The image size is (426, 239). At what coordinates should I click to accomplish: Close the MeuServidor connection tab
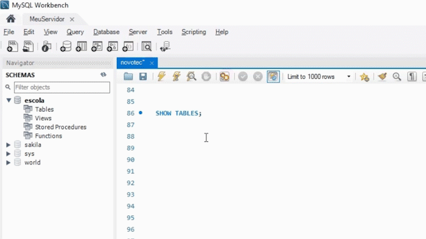click(72, 19)
